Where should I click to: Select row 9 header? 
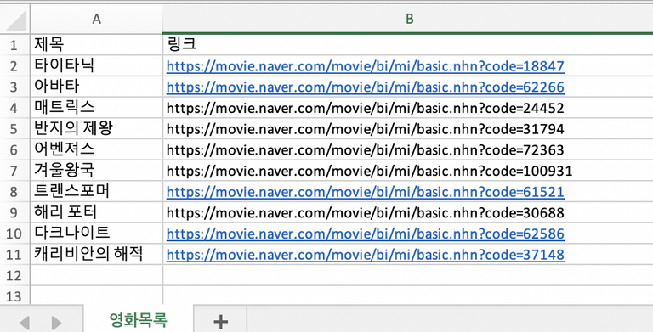(x=14, y=212)
